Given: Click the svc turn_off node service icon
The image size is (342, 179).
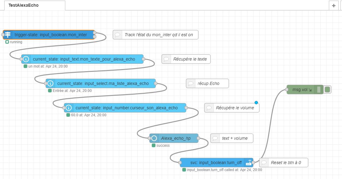Looking at the screenshot, I should click(249, 163).
